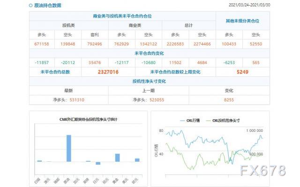The image size is (300, 187).
Task: Click the net position change 8255
Action: pos(229,100)
